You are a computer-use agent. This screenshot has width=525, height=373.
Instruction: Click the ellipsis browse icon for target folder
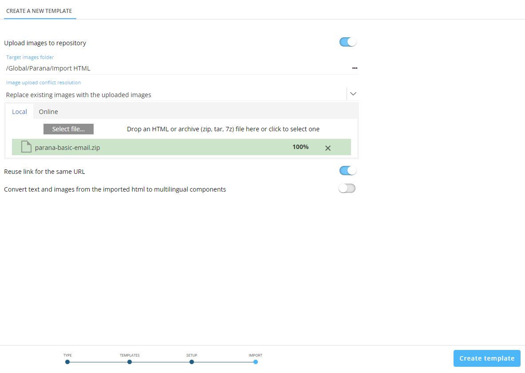pyautogui.click(x=355, y=68)
